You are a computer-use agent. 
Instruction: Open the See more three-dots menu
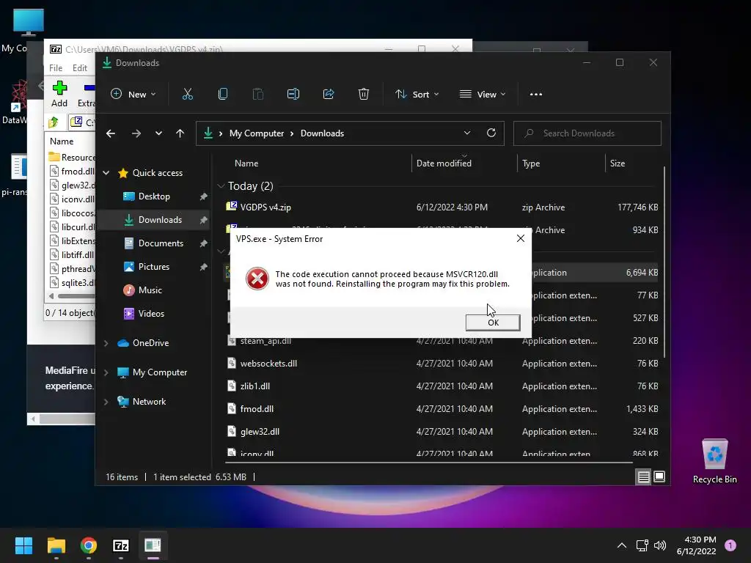(536, 95)
